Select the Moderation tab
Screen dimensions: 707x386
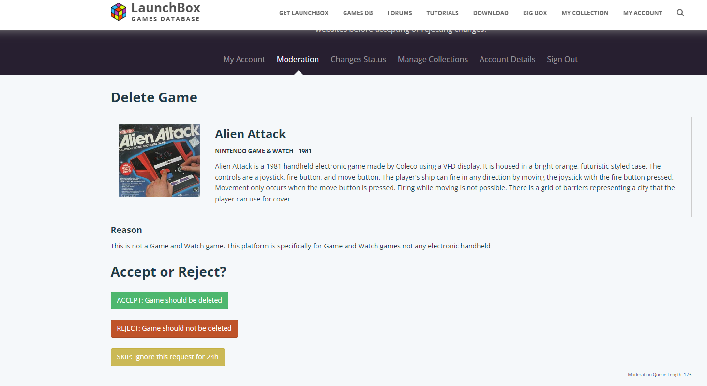(298, 59)
